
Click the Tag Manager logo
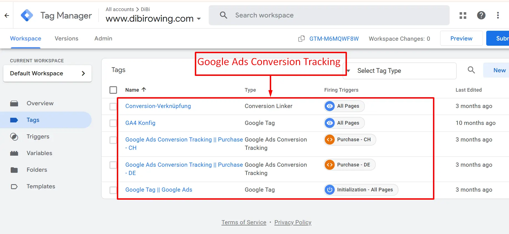pos(27,15)
